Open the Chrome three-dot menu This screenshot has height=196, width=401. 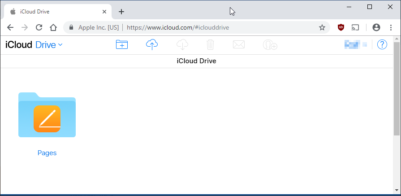tap(391, 27)
